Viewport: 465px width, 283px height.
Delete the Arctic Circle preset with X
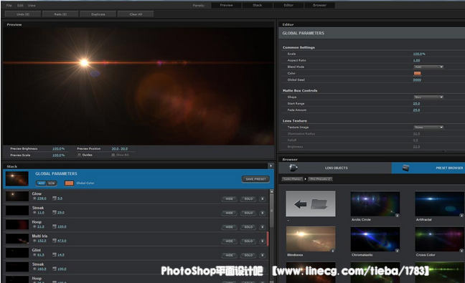click(x=397, y=216)
